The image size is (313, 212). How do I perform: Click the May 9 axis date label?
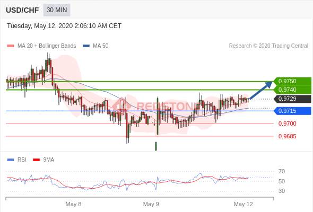click(x=151, y=204)
